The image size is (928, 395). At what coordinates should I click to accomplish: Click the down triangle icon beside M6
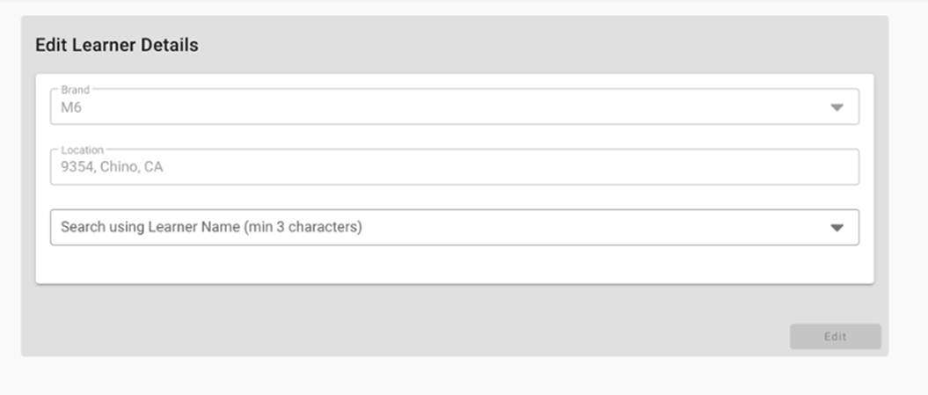(837, 107)
